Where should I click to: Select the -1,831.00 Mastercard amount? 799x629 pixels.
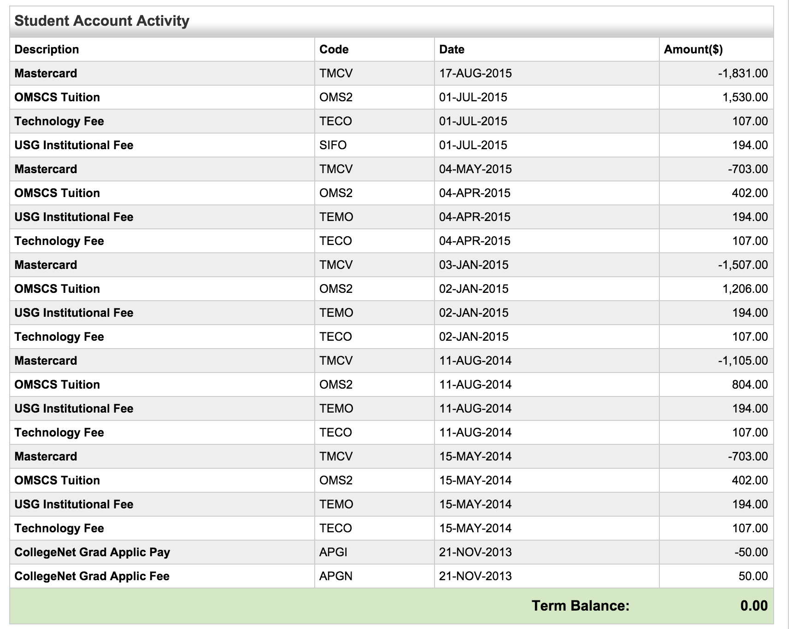pos(743,73)
